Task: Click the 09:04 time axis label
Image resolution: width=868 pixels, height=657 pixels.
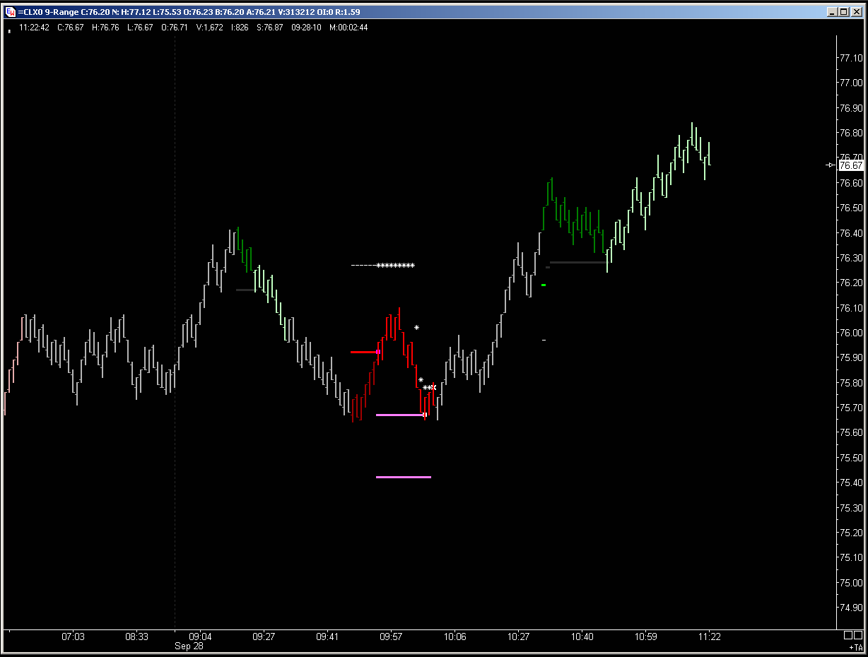Action: pos(200,637)
